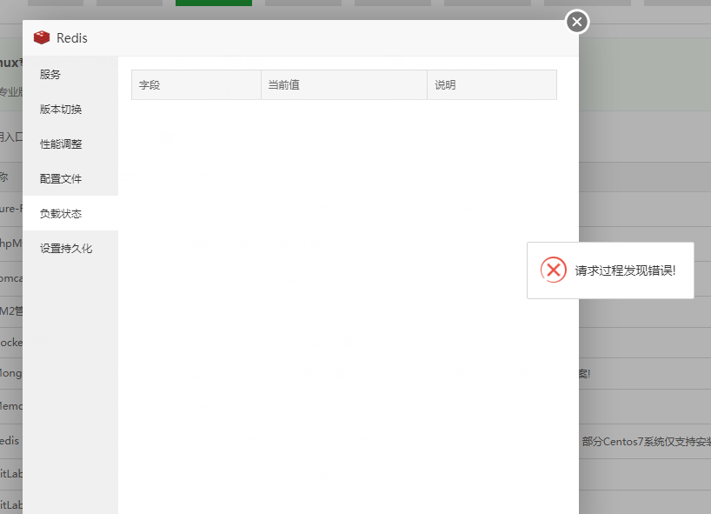Click the 部分Centos7系统仅支持安装 text in background page
Image resolution: width=711 pixels, height=514 pixels.
point(647,442)
